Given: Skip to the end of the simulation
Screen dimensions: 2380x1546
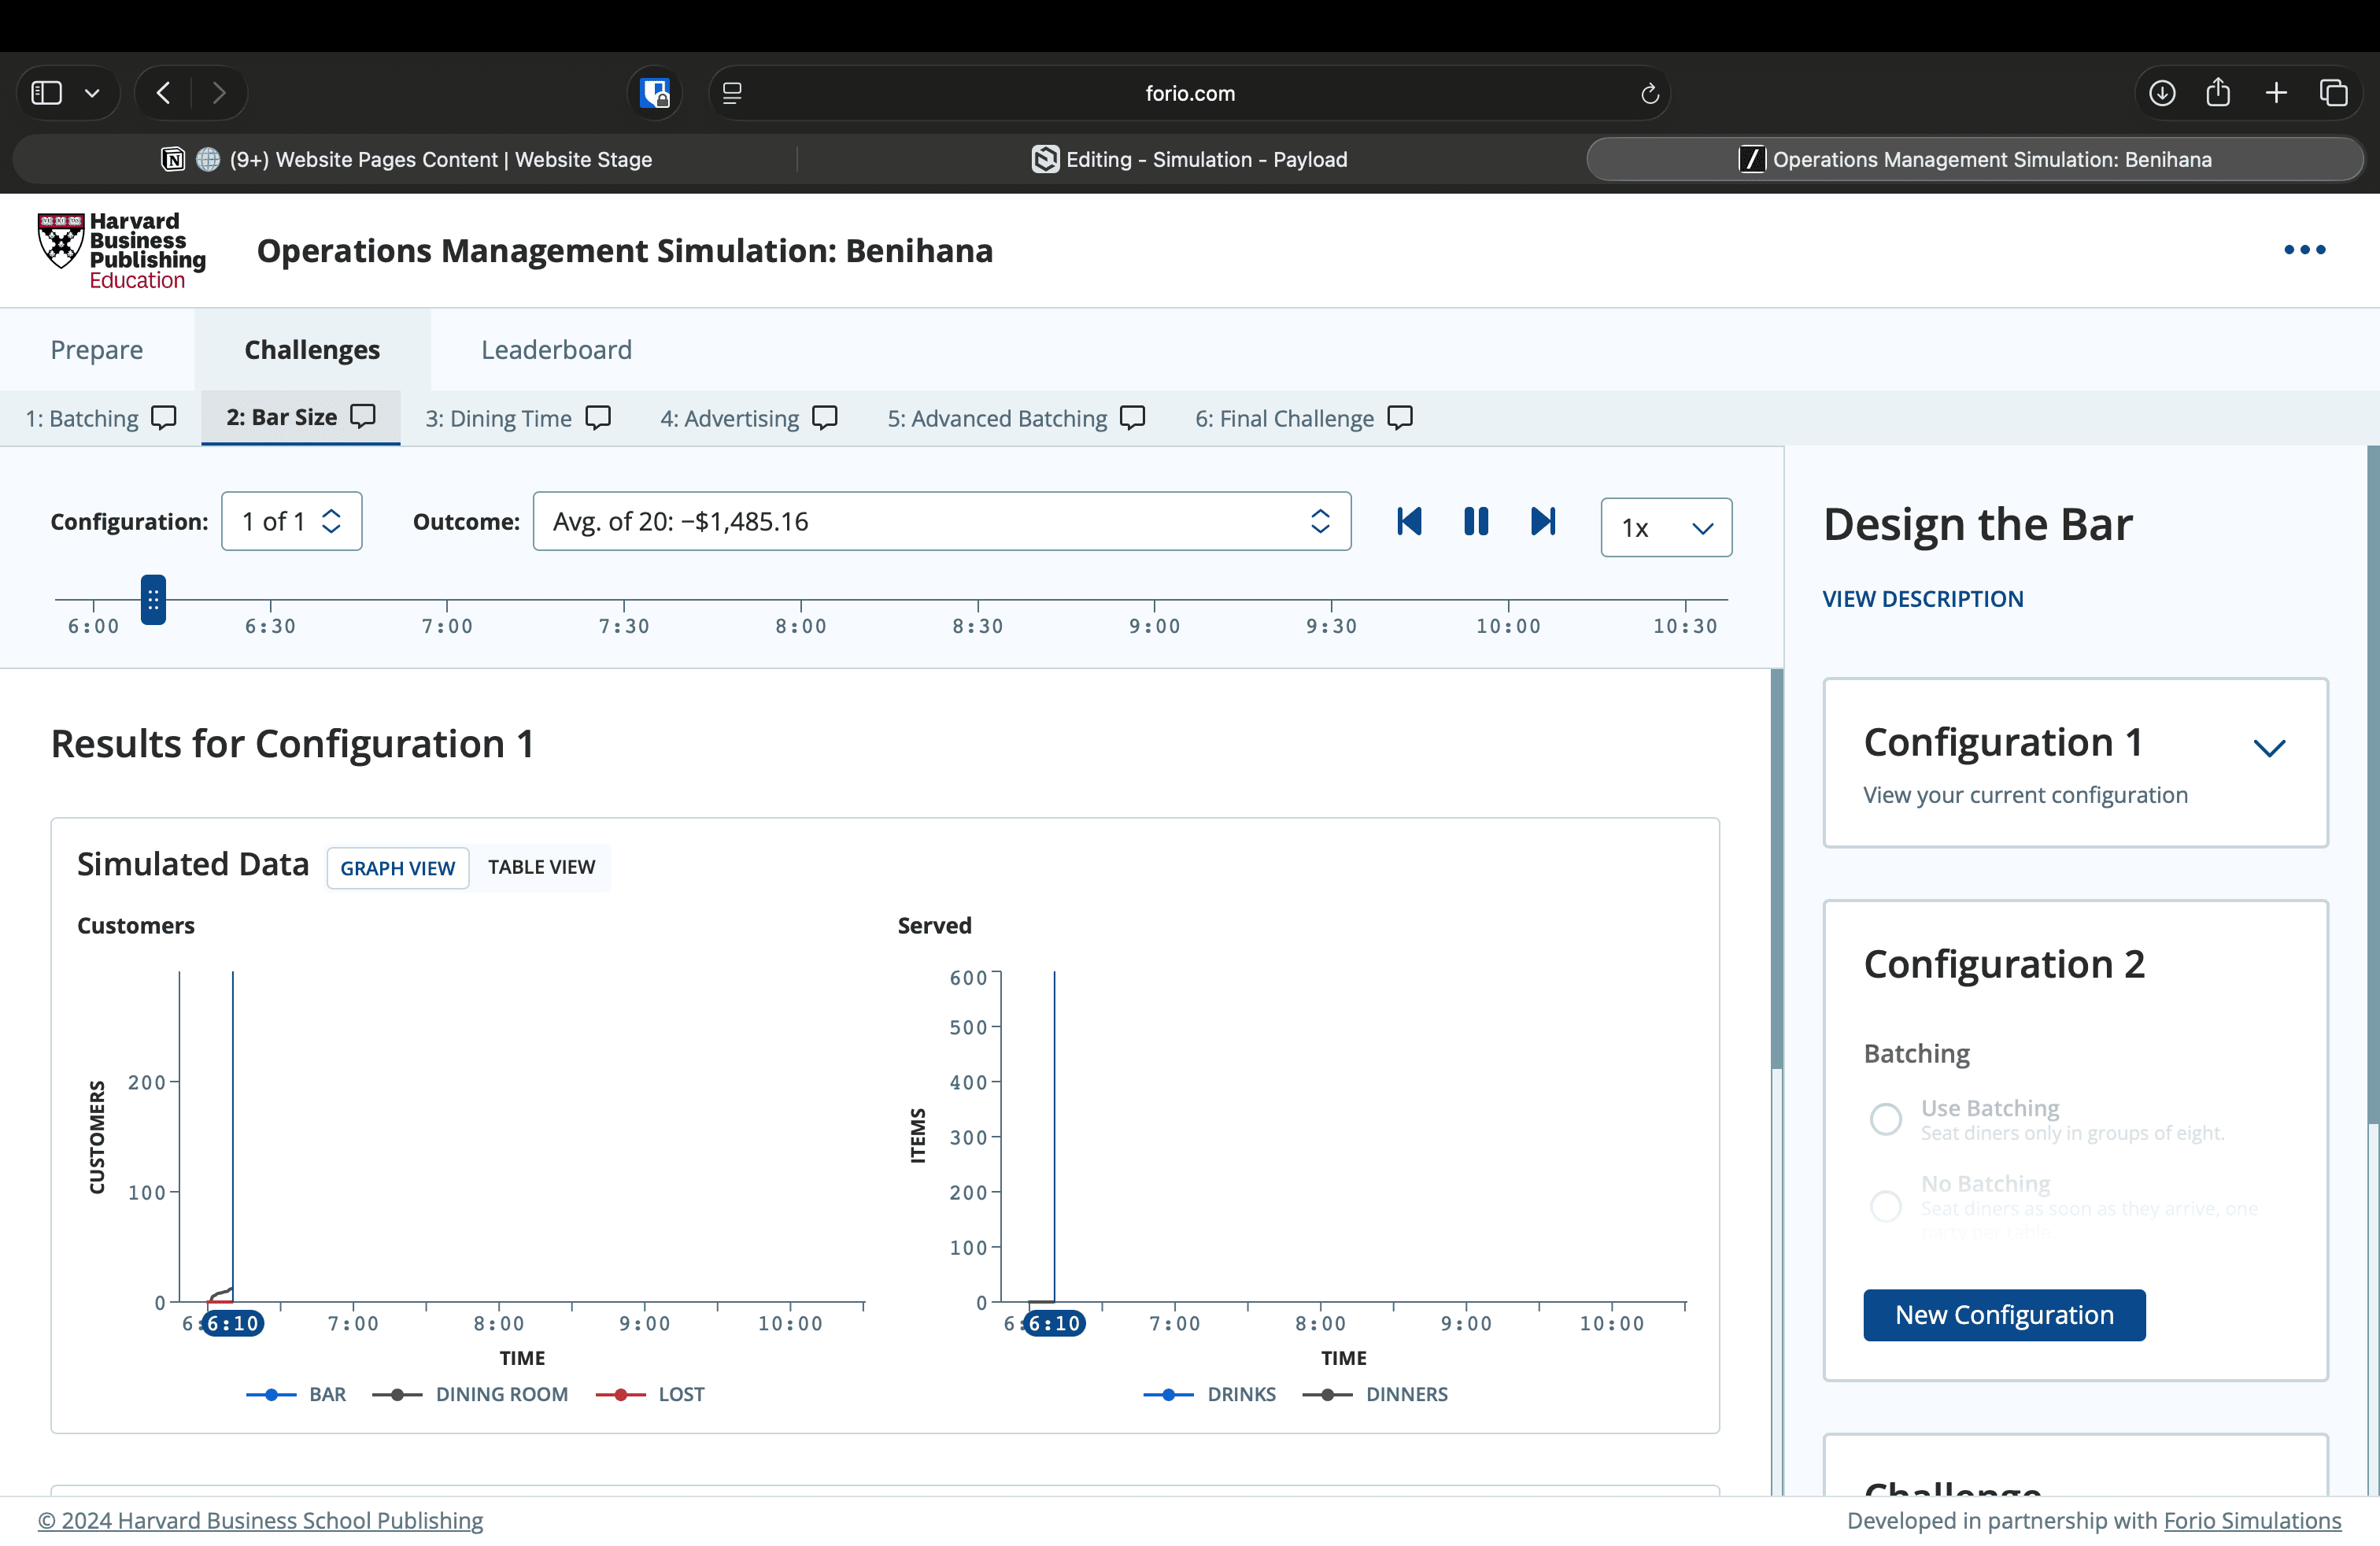Looking at the screenshot, I should pos(1543,521).
